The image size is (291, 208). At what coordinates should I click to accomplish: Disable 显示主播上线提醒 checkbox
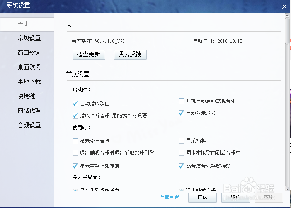point(75,166)
